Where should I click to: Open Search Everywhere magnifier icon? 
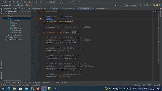(x=154, y=5)
